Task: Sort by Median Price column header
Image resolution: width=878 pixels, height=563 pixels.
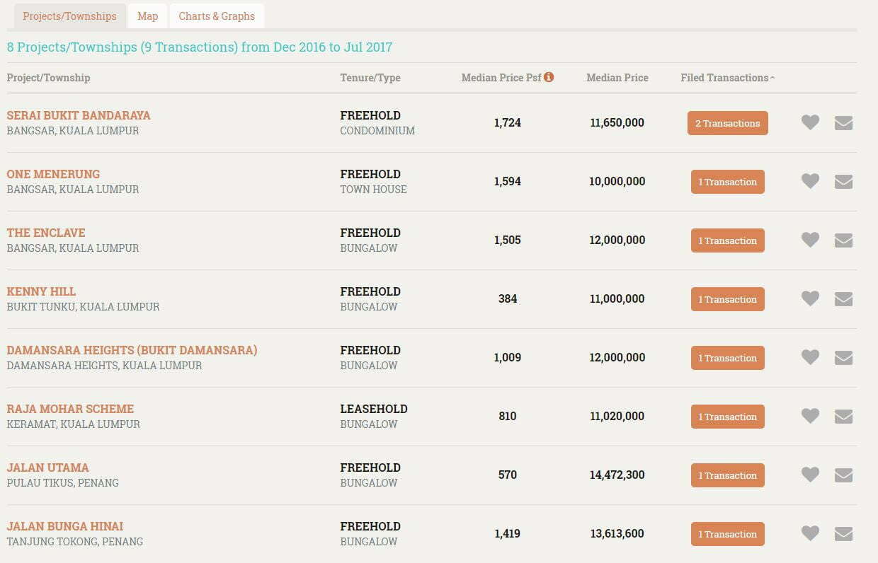Action: (x=617, y=78)
